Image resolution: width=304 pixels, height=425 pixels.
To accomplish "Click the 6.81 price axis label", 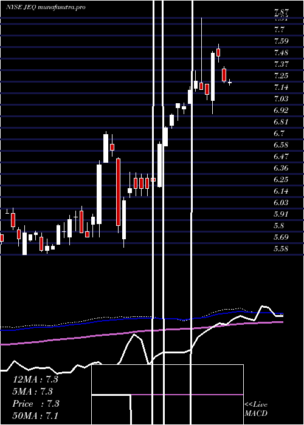I will [x=281, y=122].
